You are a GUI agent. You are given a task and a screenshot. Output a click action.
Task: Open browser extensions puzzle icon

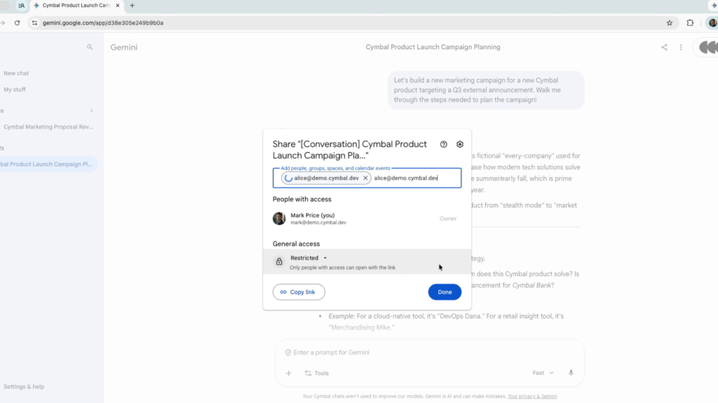690,23
